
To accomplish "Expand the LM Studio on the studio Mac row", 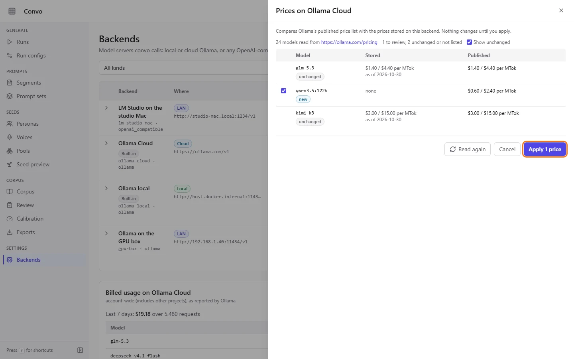I will pos(106,108).
